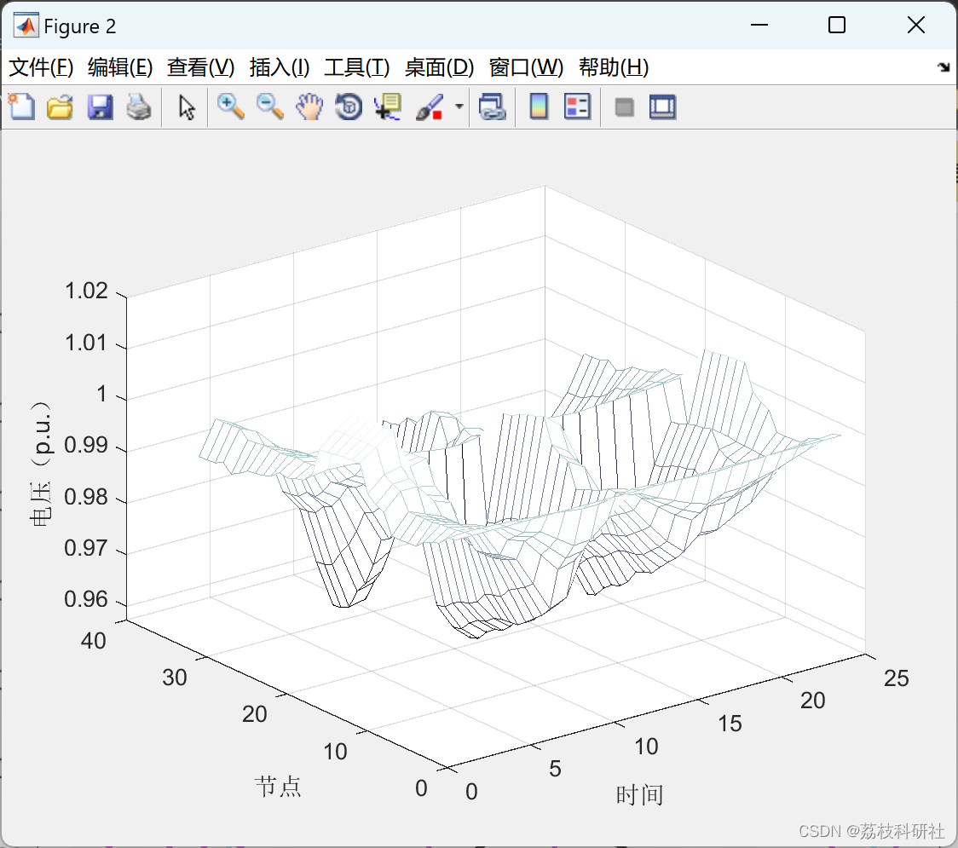Insert a legend with the toolbar icon
Screen dimensions: 958x848
577,107
